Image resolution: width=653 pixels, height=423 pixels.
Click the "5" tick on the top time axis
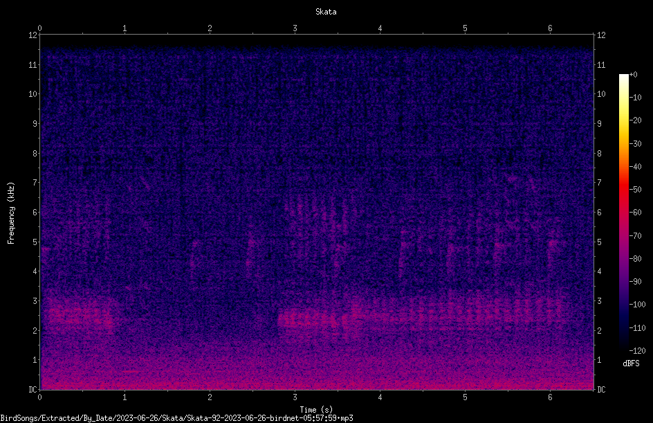tap(465, 28)
